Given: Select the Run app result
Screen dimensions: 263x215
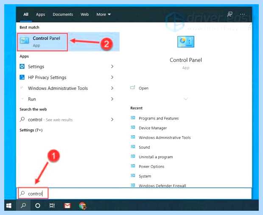Looking at the screenshot, I should pyautogui.click(x=67, y=99).
